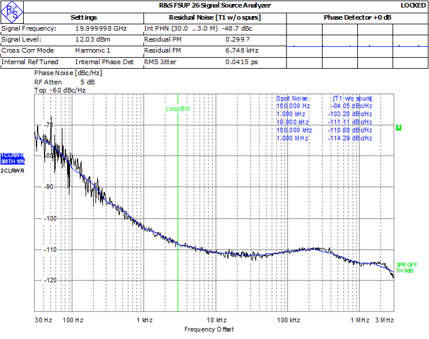The image size is (429, 339).
Task: Select the Internal Phase Det setting
Action: [104, 62]
